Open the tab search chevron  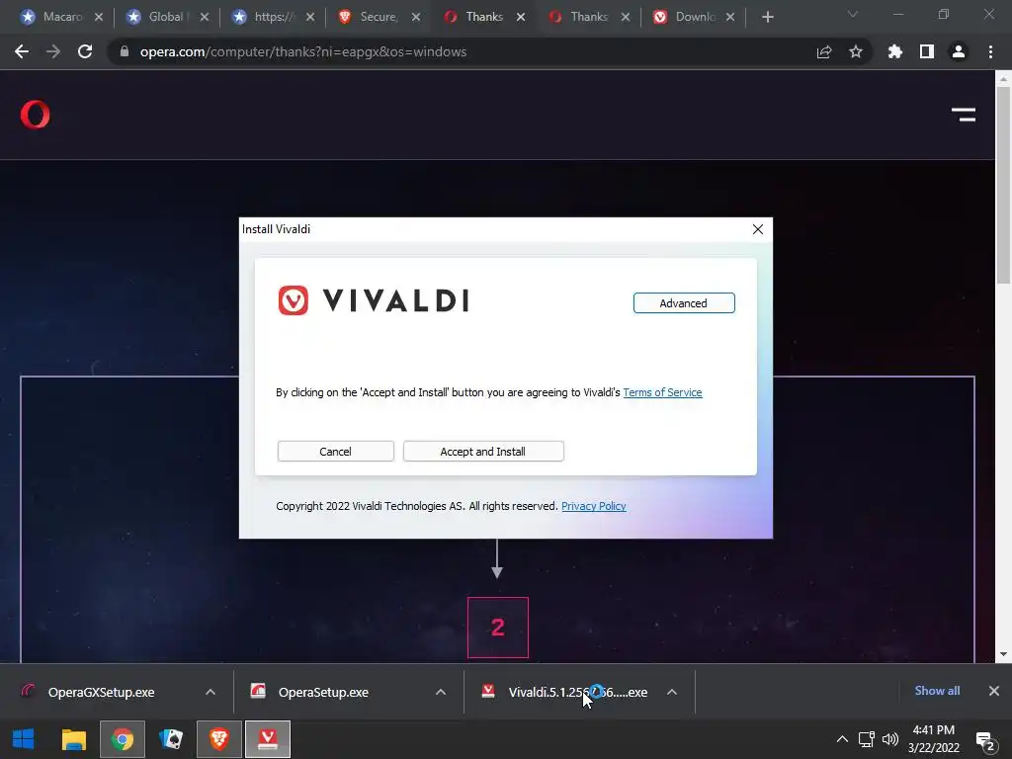853,14
